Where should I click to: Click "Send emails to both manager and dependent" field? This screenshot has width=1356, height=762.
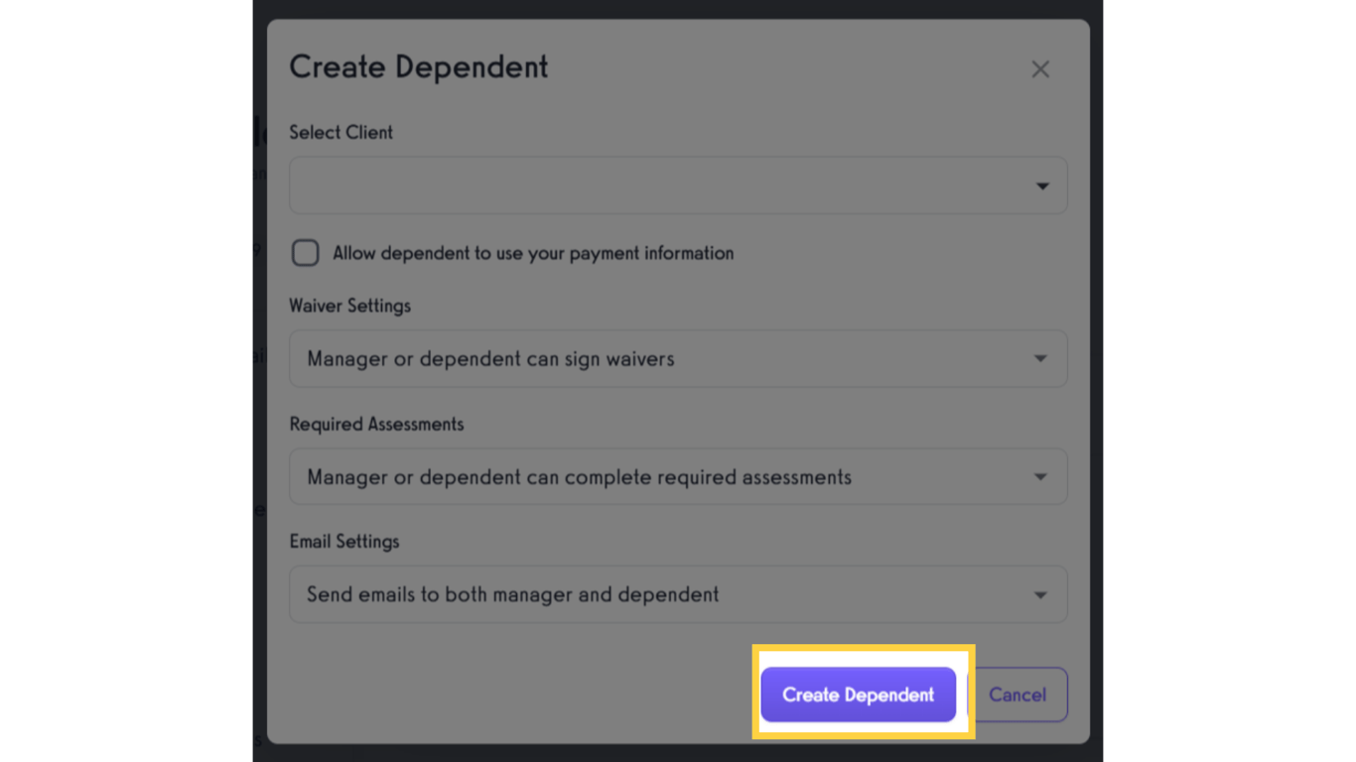(596, 594)
